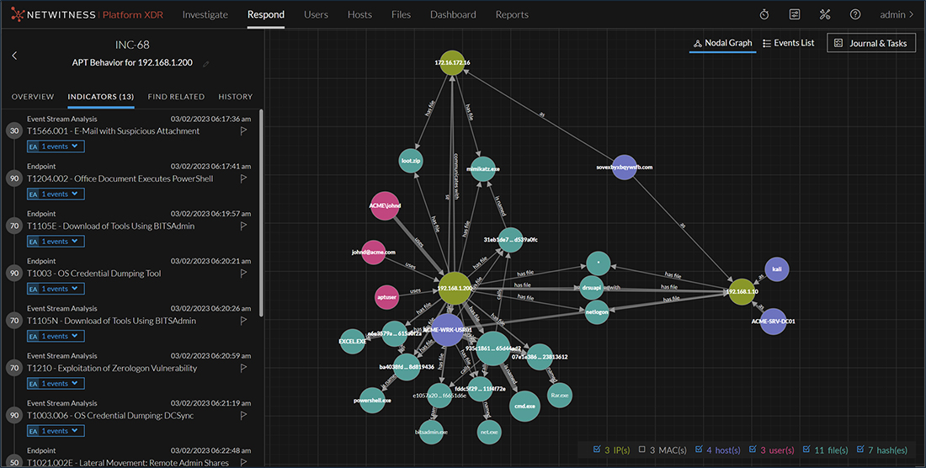
Task: Expand events dropdown for T1204.002 indicator
Action: pyautogui.click(x=56, y=194)
